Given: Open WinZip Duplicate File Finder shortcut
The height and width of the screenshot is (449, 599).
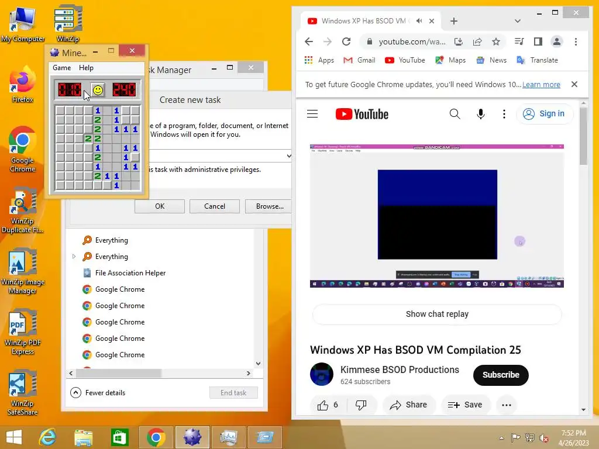Looking at the screenshot, I should [23, 210].
